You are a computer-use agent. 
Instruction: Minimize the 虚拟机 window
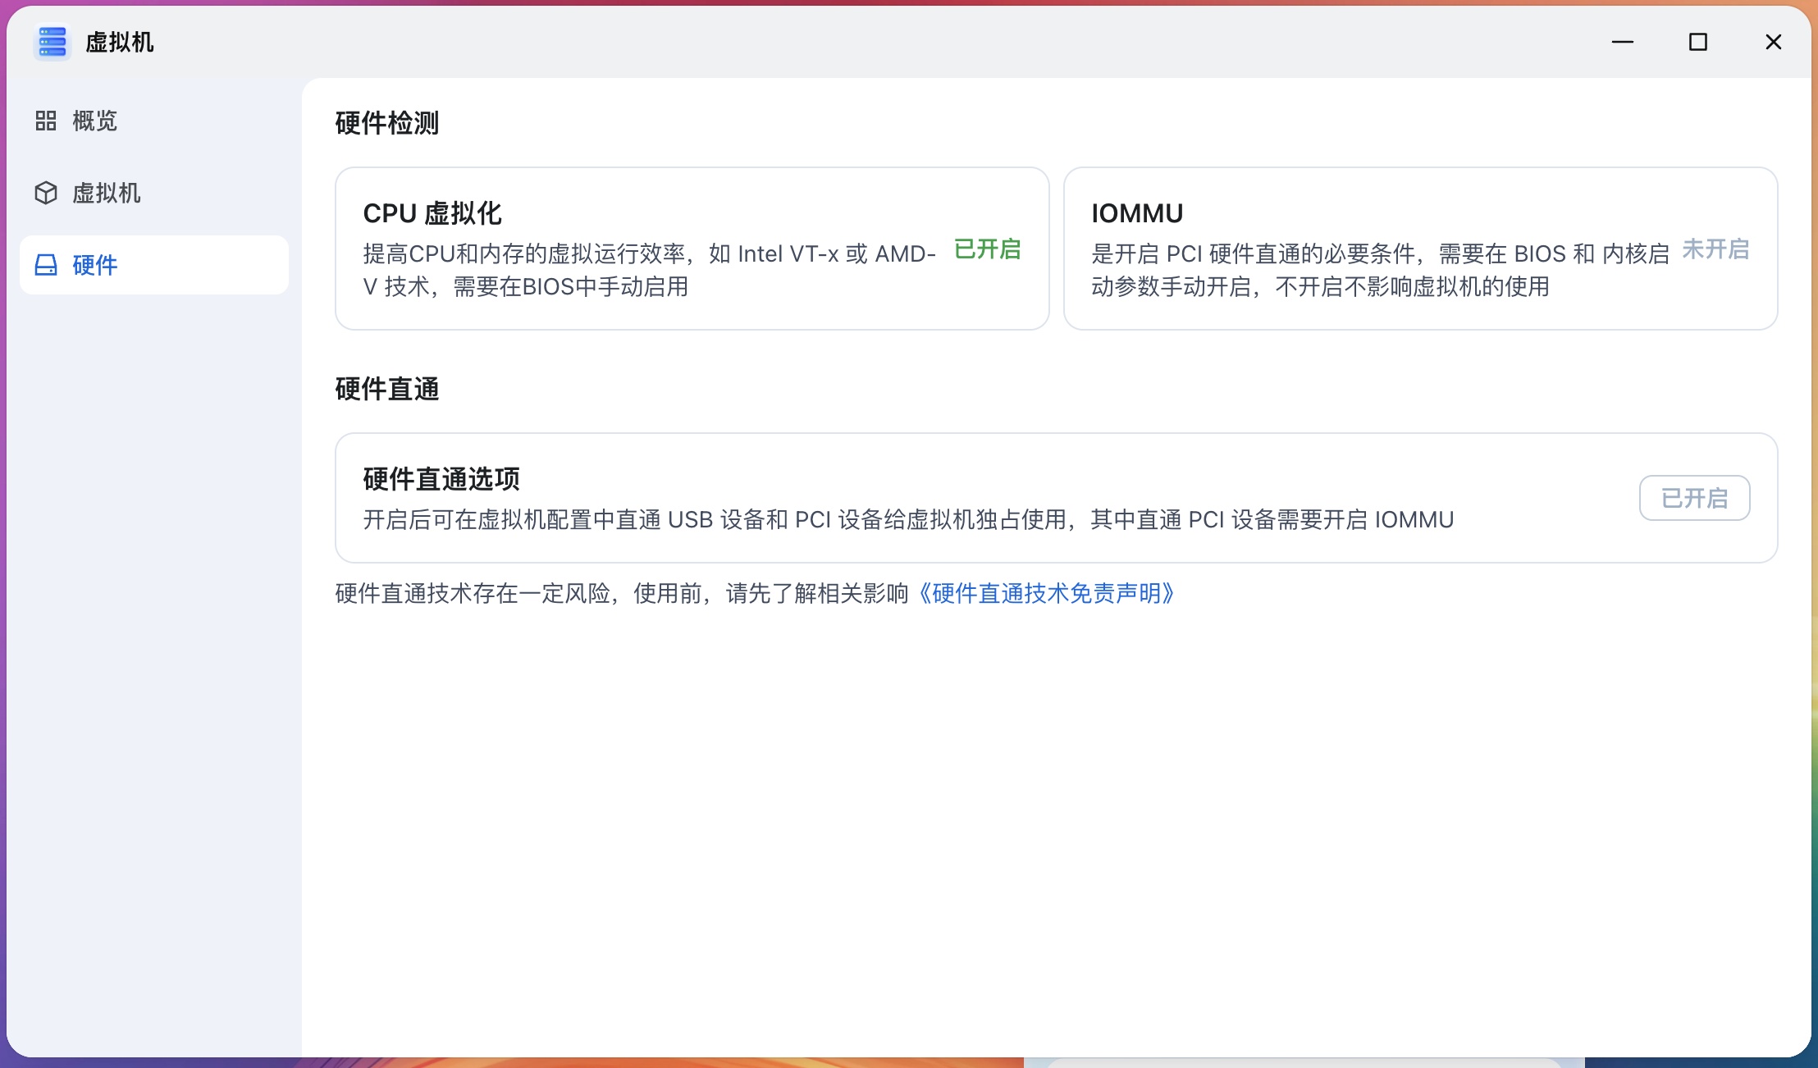pyautogui.click(x=1622, y=42)
